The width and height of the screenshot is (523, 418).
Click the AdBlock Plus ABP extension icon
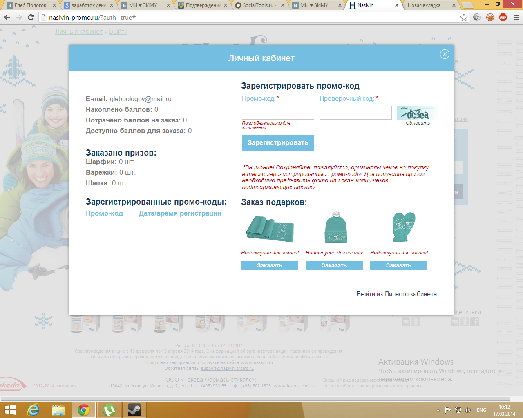(x=503, y=18)
